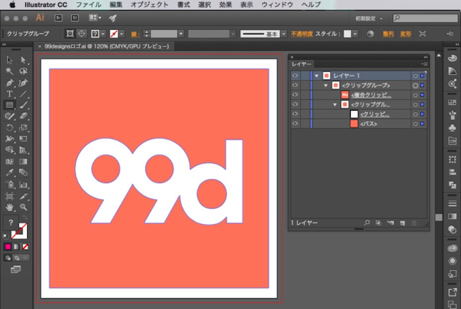Image resolution: width=461 pixels, height=309 pixels.
Task: Toggle visibility of the <パス> item
Action: [x=295, y=124]
